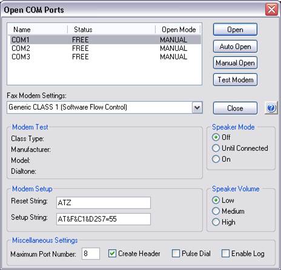The height and width of the screenshot is (270, 281).
Task: Select COM1 row in the port list
Action: point(105,39)
